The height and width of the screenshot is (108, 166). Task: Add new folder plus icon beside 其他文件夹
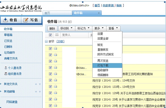(x=36, y=84)
